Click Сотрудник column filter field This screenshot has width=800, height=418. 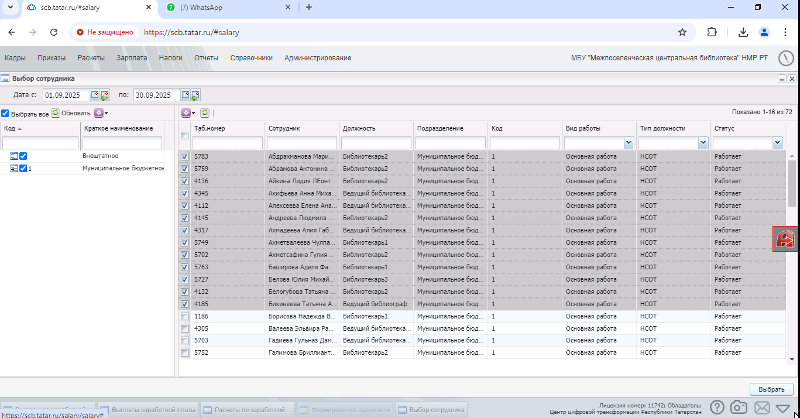click(302, 143)
